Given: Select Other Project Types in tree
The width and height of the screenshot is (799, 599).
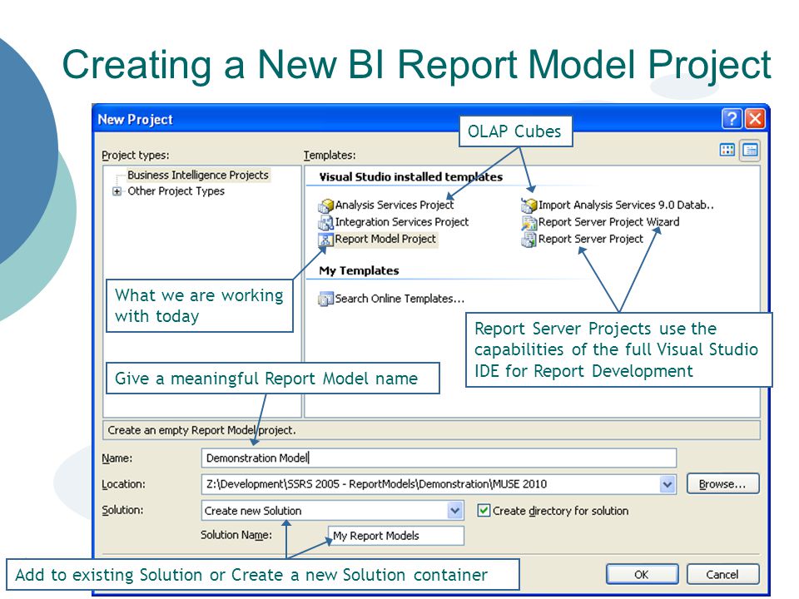Looking at the screenshot, I should tap(176, 191).
